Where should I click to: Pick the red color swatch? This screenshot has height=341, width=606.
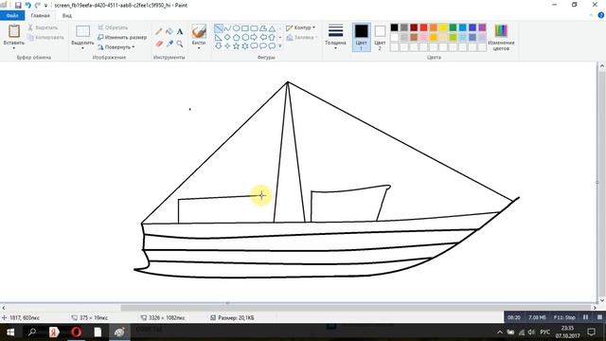pyautogui.click(x=423, y=27)
